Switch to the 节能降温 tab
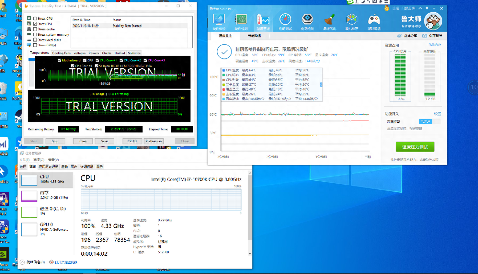478x274 pixels. click(x=254, y=36)
